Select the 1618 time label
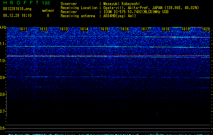Screen dimensions: 213x135 click(x=166, y=29)
